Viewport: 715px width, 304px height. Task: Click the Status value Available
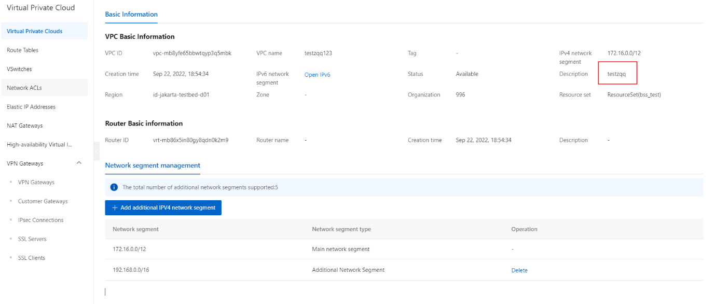467,74
